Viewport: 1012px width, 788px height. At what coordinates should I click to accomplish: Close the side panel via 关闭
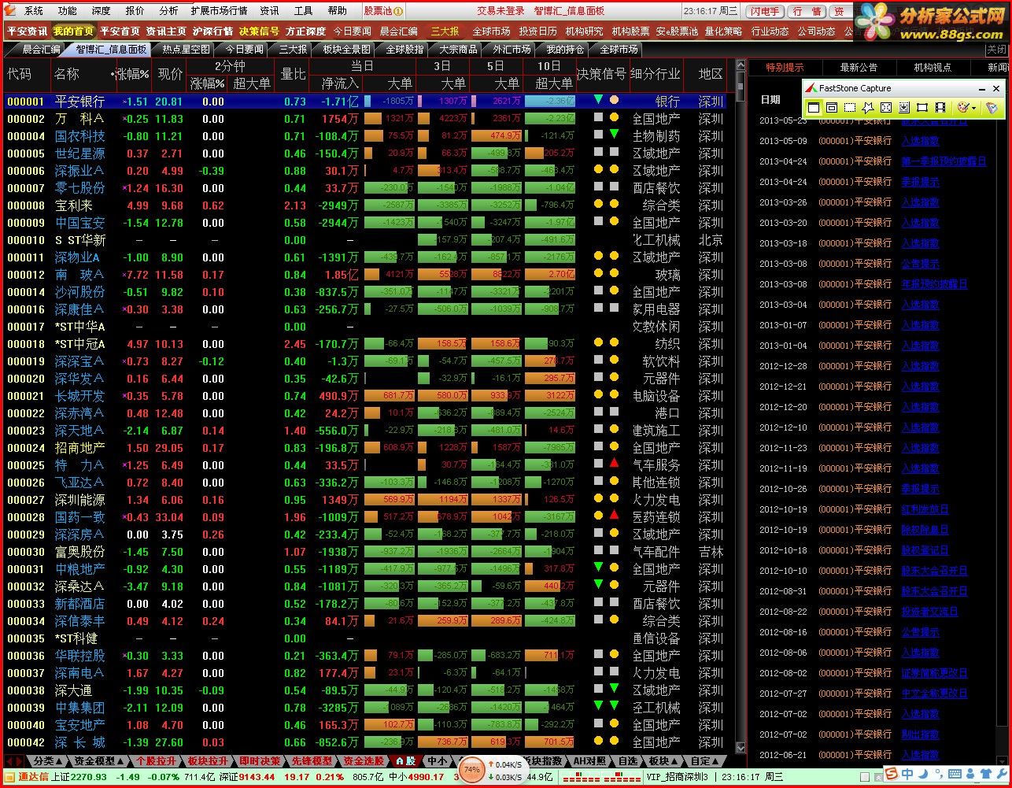click(x=996, y=50)
